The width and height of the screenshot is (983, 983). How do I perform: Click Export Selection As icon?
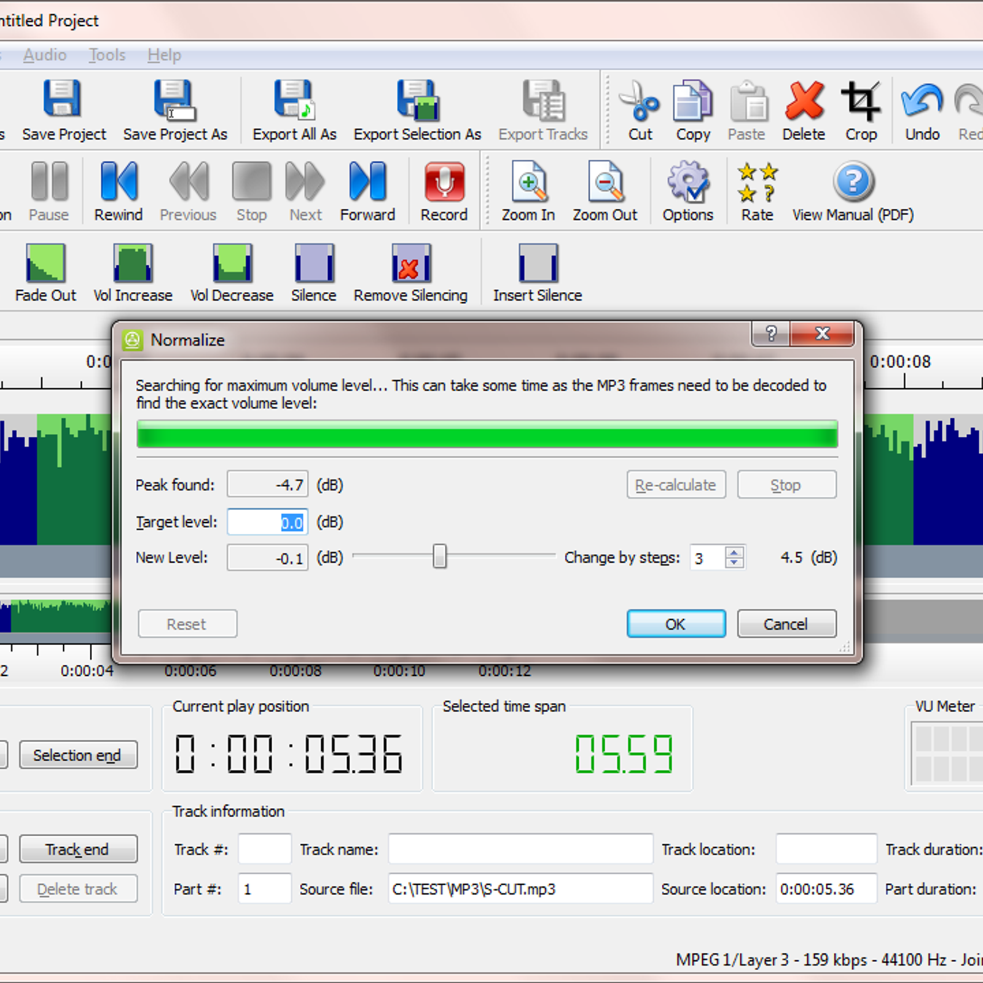(x=418, y=100)
